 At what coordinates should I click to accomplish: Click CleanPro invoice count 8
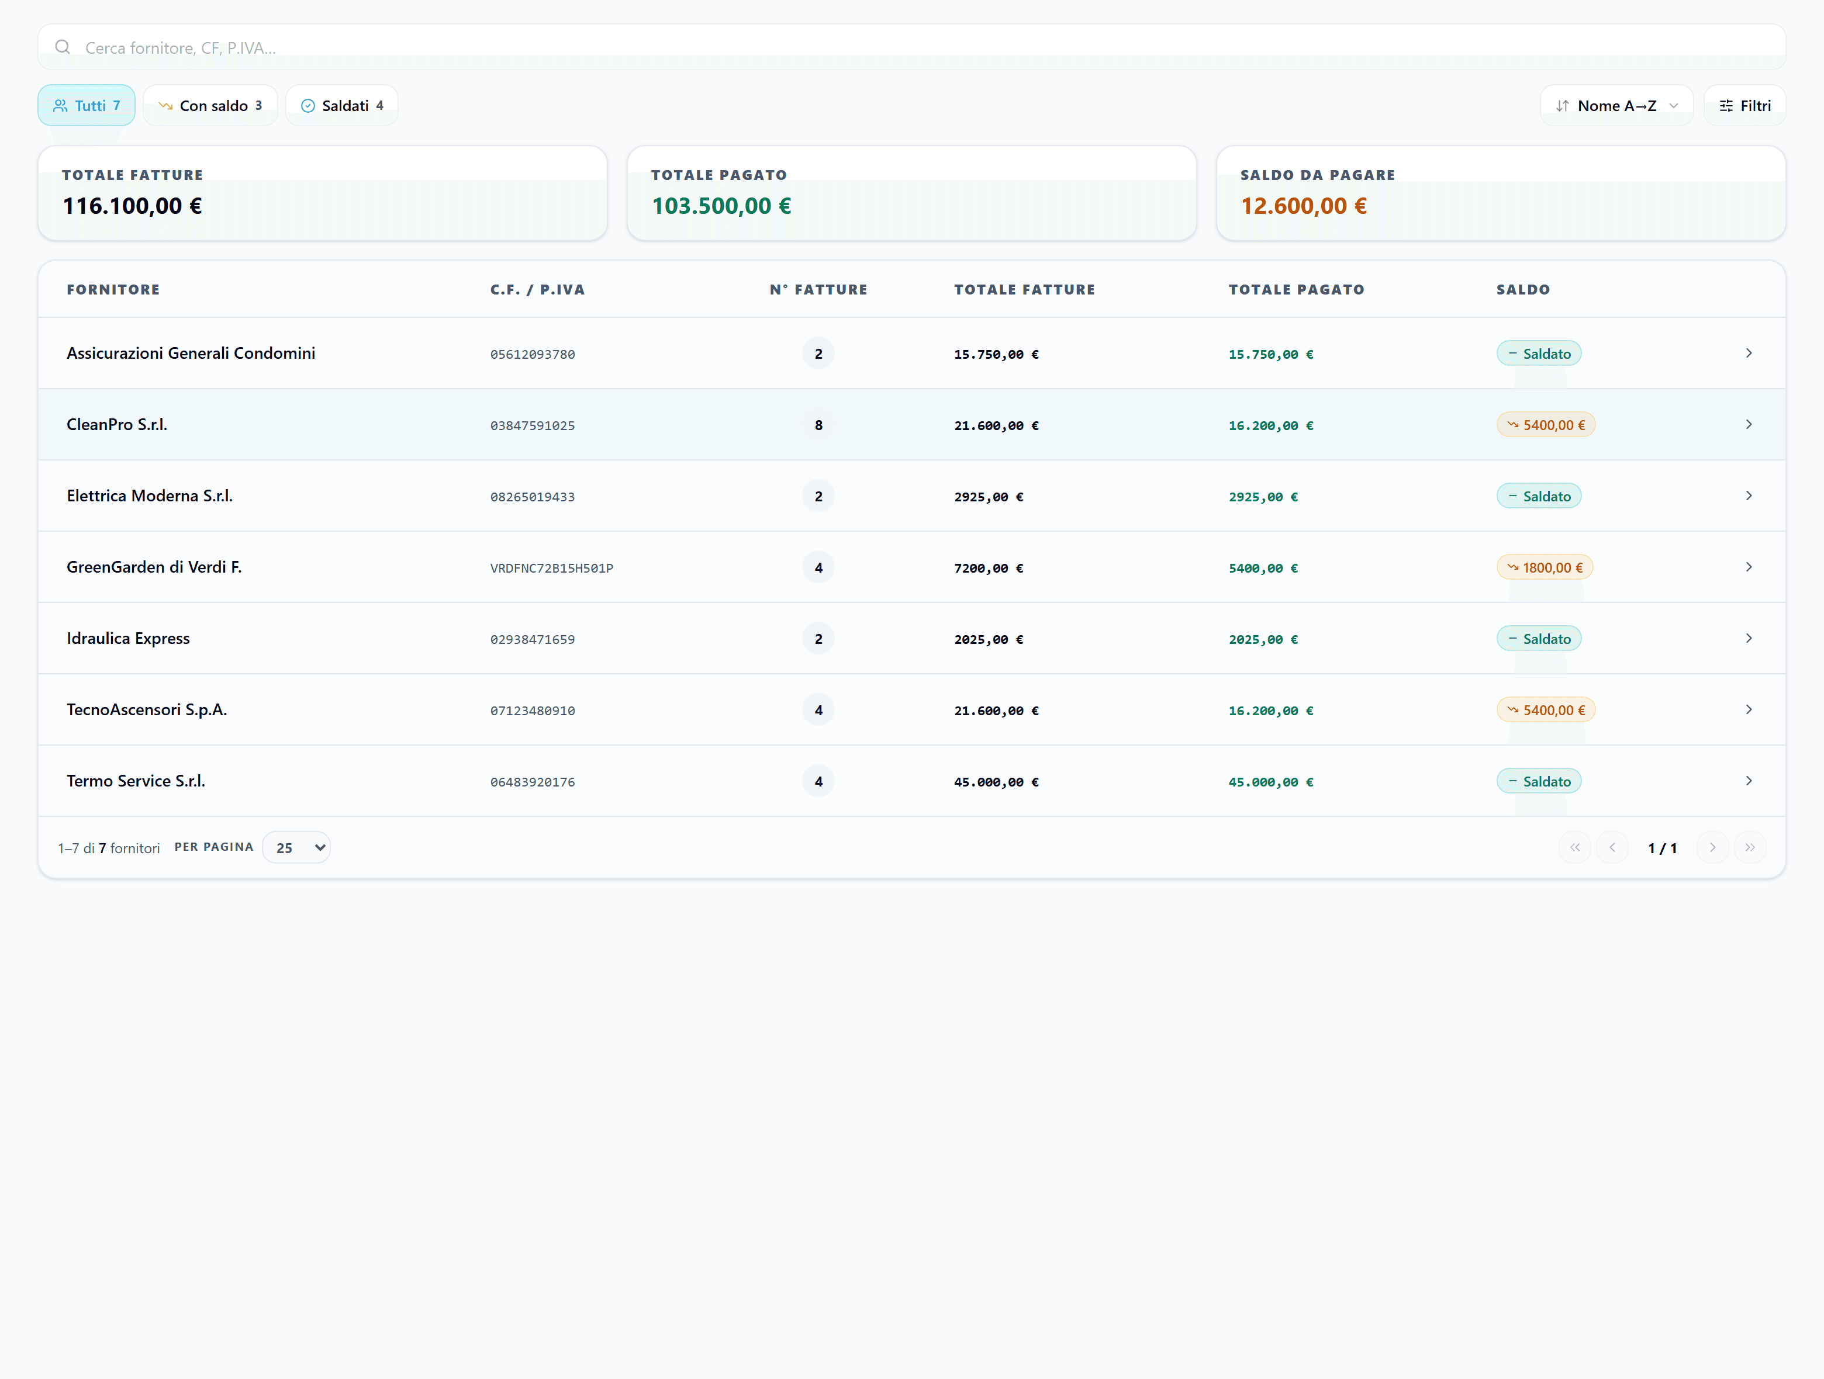point(818,425)
